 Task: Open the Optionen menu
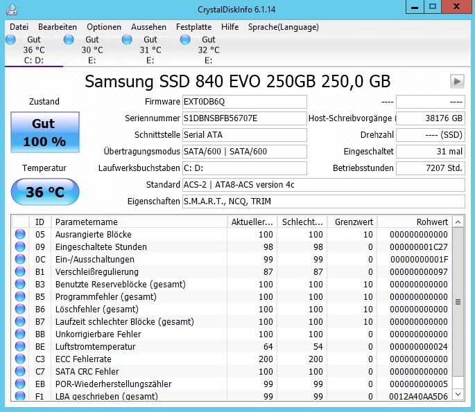(104, 27)
